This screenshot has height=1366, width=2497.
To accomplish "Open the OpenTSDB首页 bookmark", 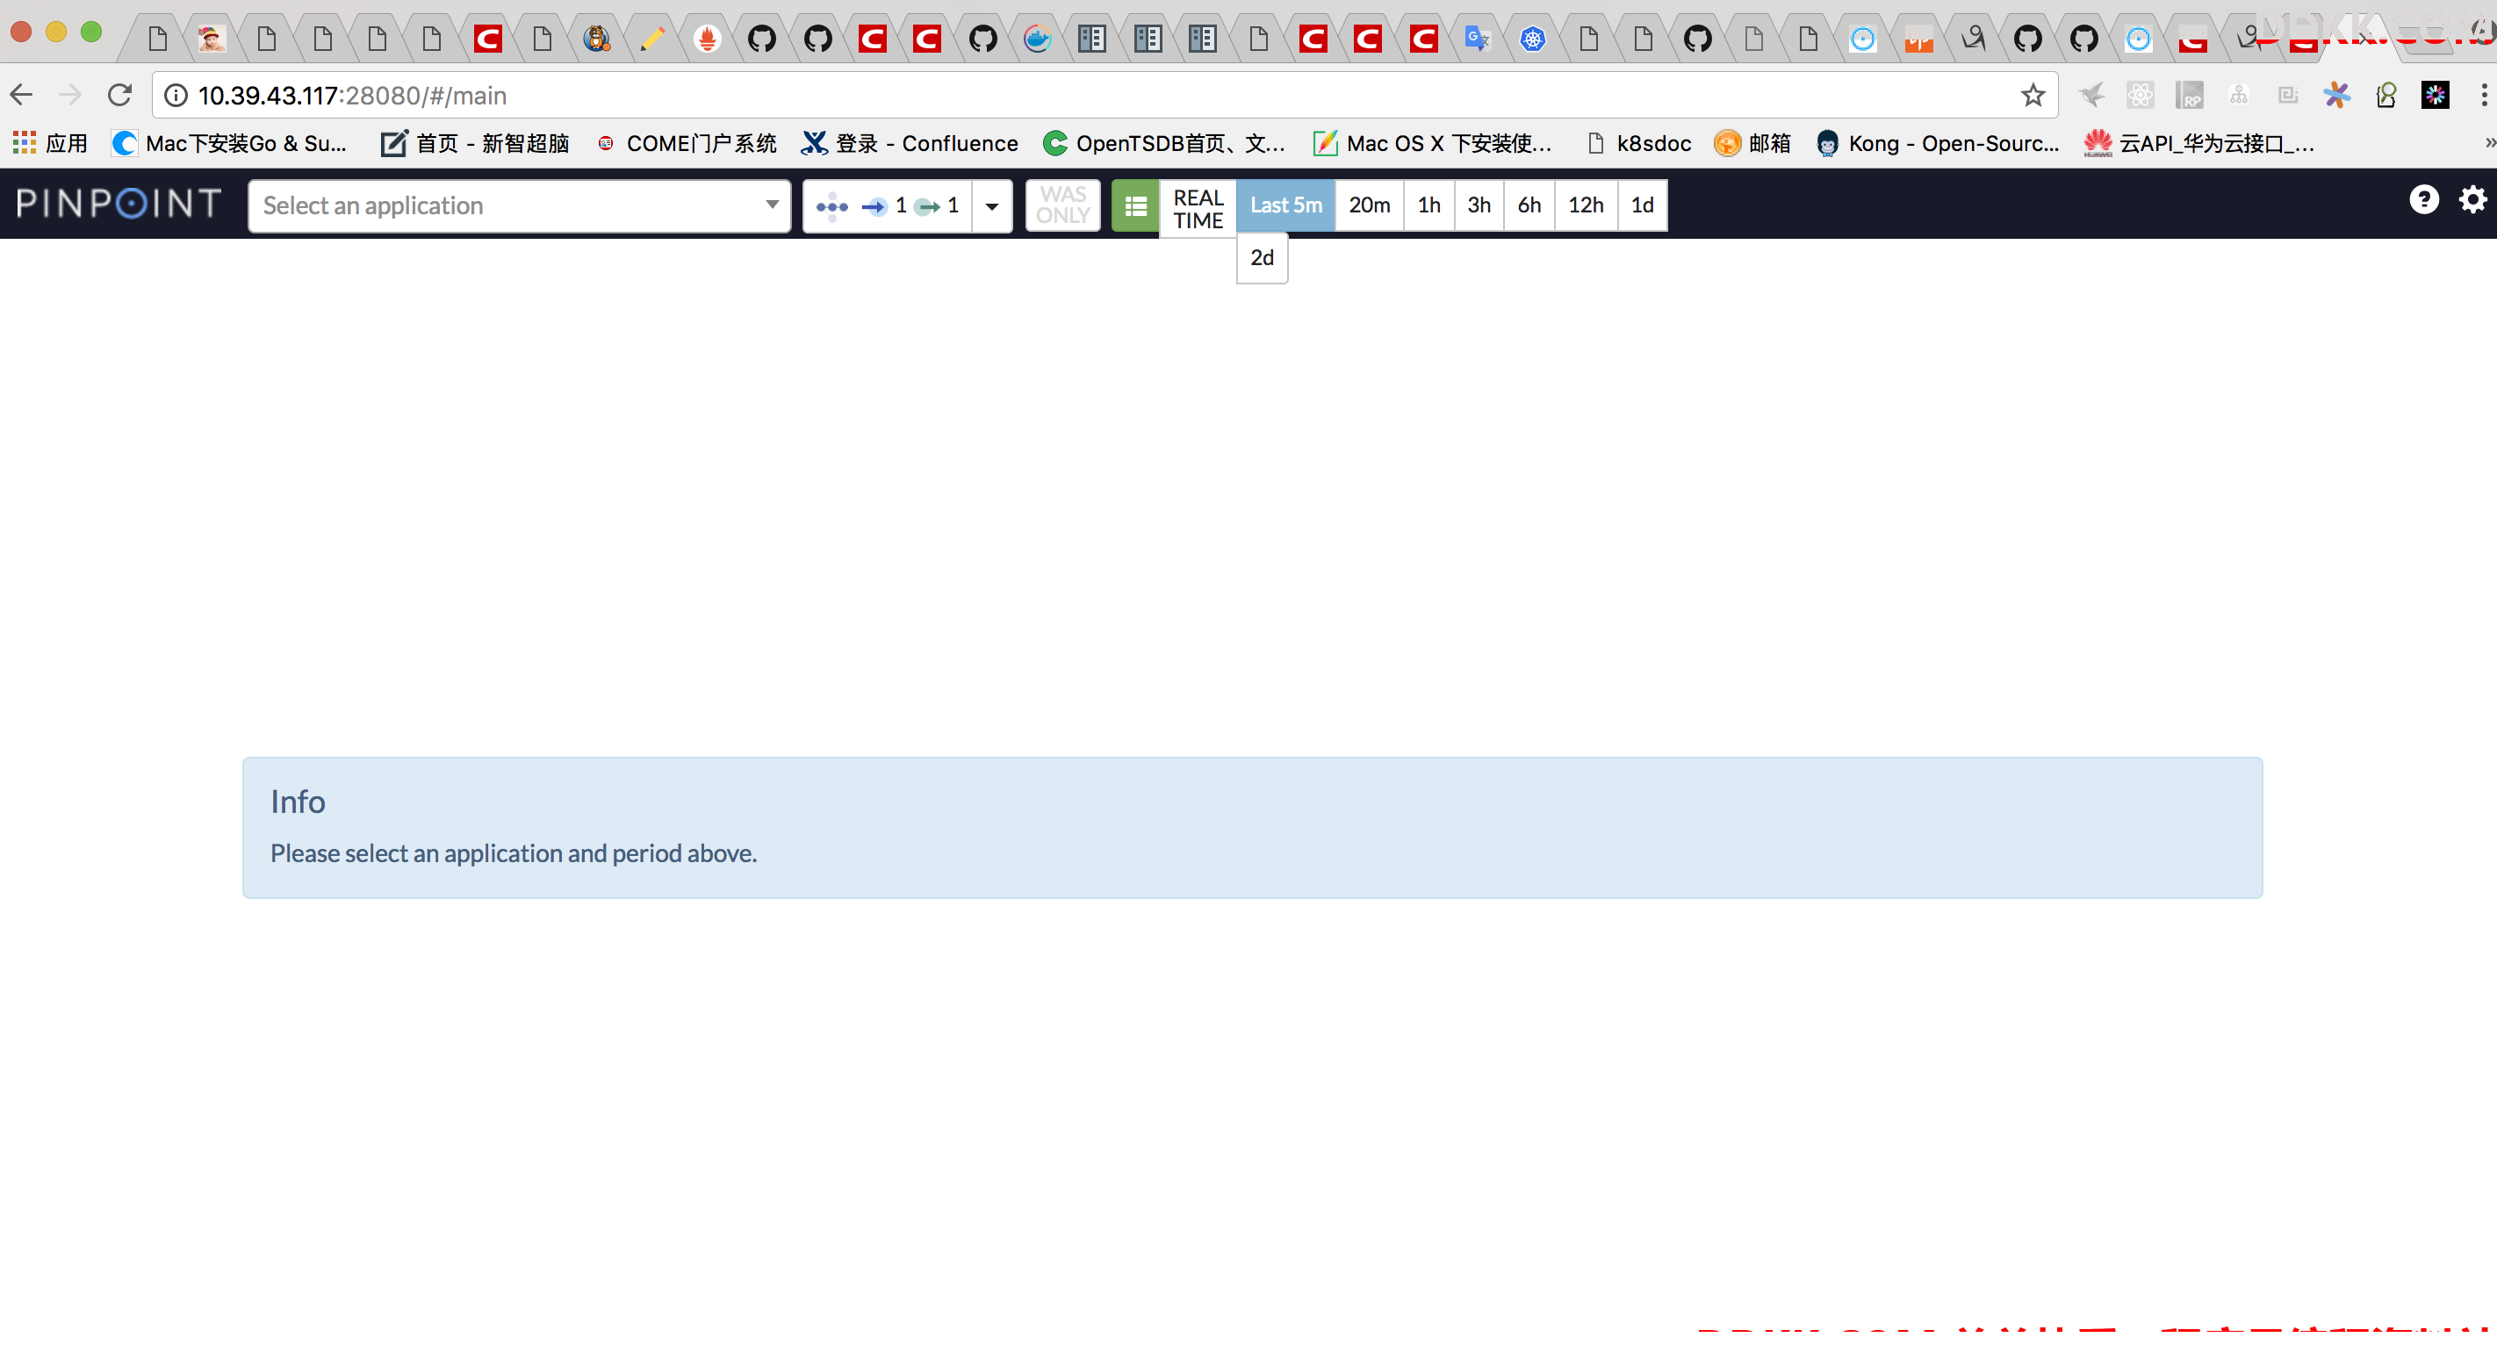I will tap(1164, 143).
